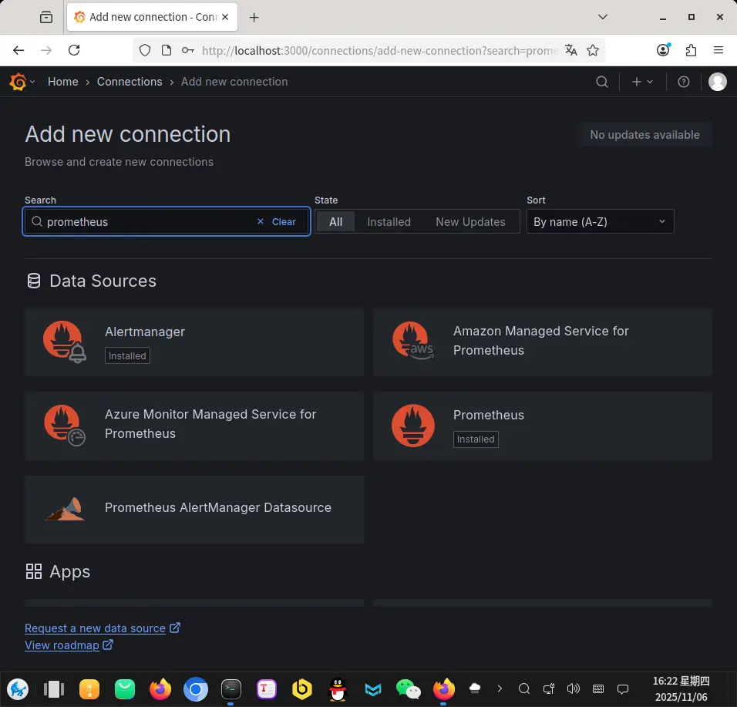Viewport: 737px width, 707px height.
Task: Open a new browser tab
Action: pyautogui.click(x=254, y=18)
